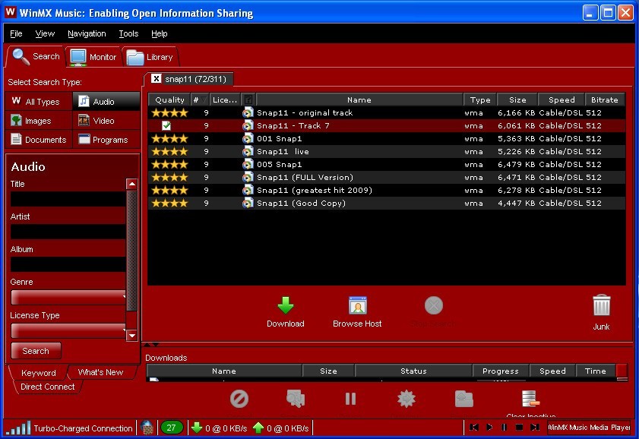Open the Tools menu
Viewport: 639px width, 439px height.
(x=128, y=33)
